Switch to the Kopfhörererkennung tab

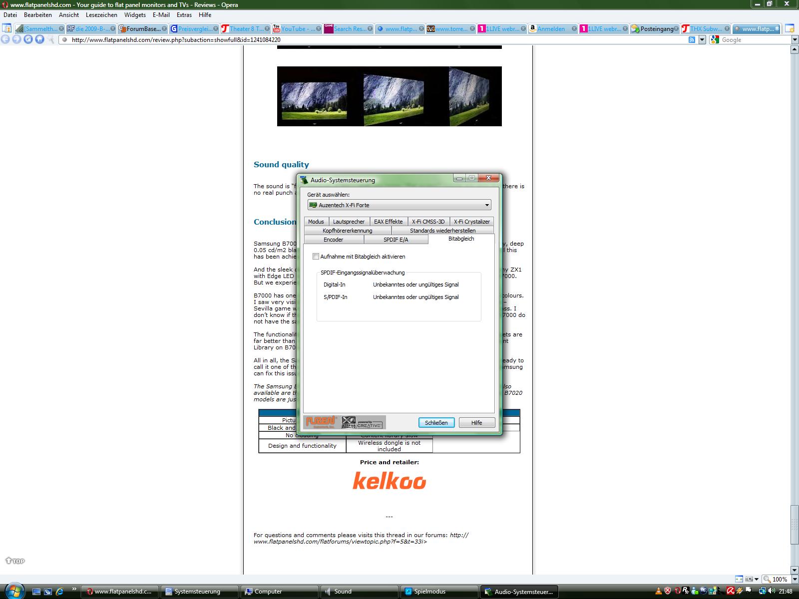347,231
